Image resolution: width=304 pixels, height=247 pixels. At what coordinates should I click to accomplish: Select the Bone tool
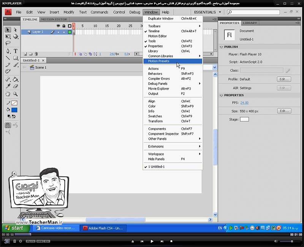8,79
